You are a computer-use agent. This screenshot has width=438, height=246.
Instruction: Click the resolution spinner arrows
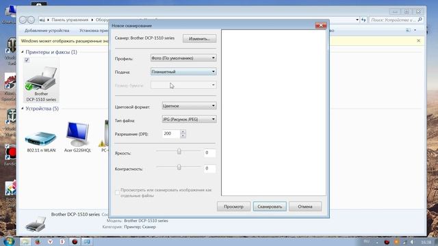coord(183,134)
